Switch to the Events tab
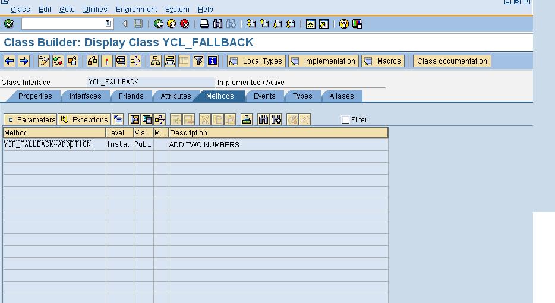 tap(264, 96)
